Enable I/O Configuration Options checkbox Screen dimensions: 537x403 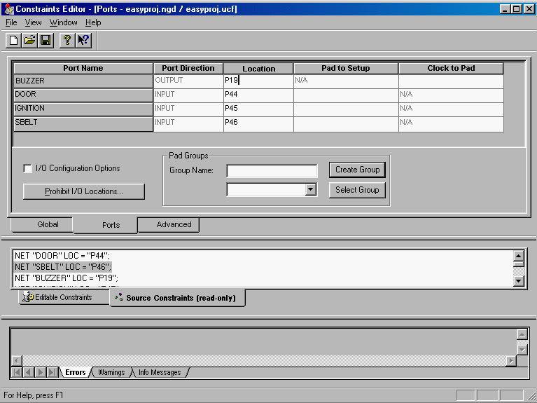point(28,169)
